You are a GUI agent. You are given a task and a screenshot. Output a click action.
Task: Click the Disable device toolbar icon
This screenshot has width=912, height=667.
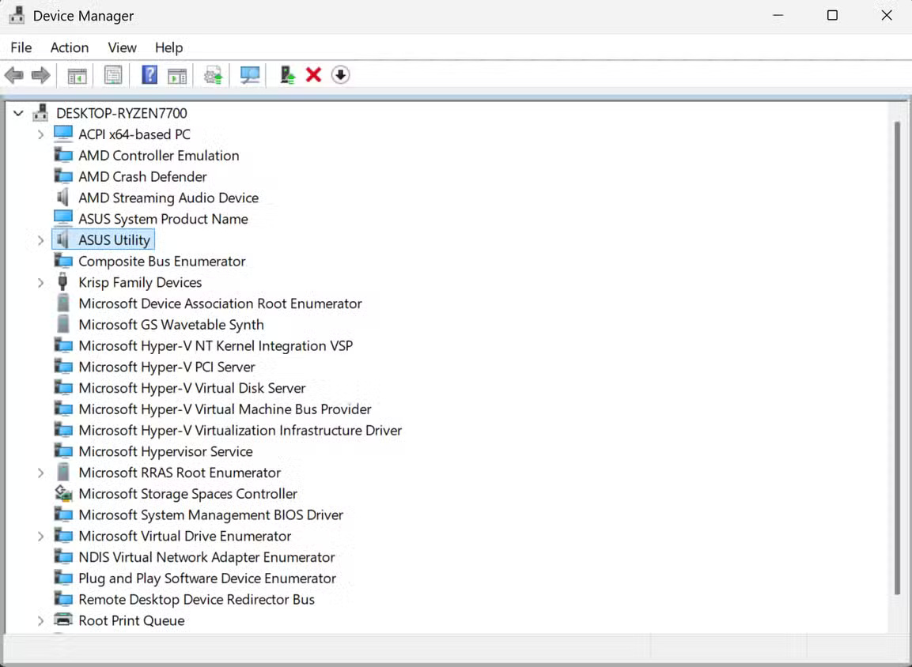(x=340, y=75)
